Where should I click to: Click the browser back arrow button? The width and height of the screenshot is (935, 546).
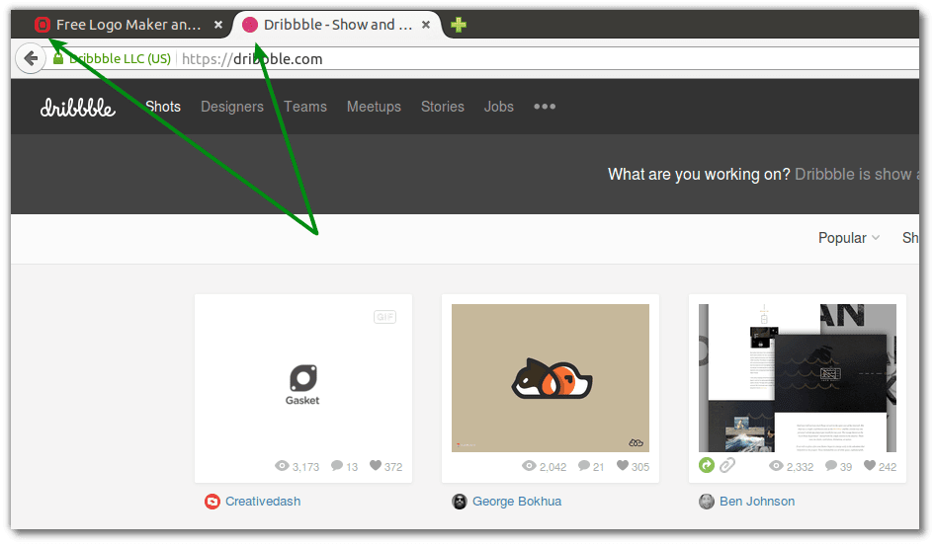31,58
